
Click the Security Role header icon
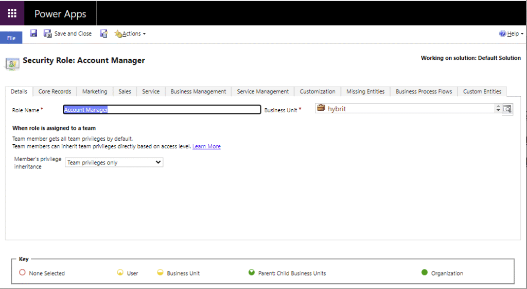[12, 63]
